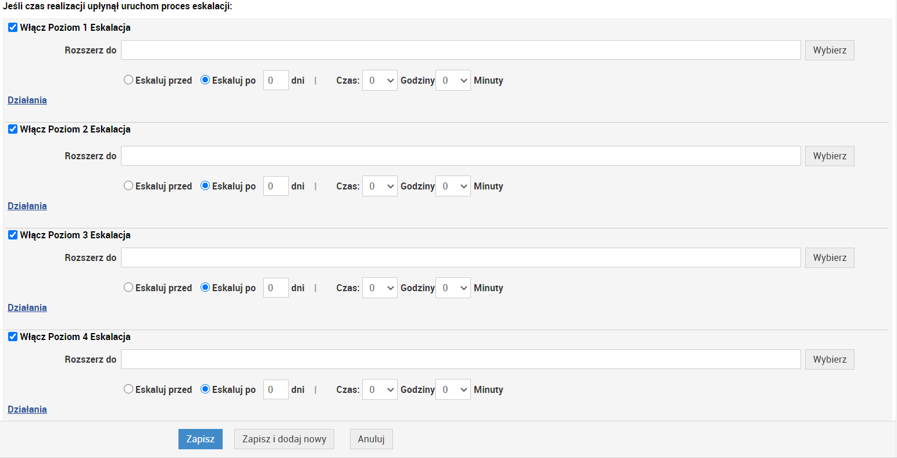
Task: Open Działania link under Poziom 1
Action: [x=27, y=100]
